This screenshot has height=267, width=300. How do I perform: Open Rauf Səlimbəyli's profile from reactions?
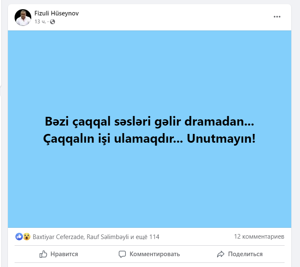tap(108, 237)
